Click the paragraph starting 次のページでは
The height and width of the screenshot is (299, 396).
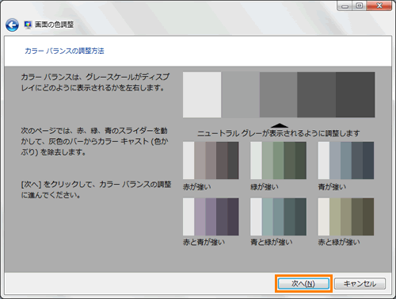point(94,141)
